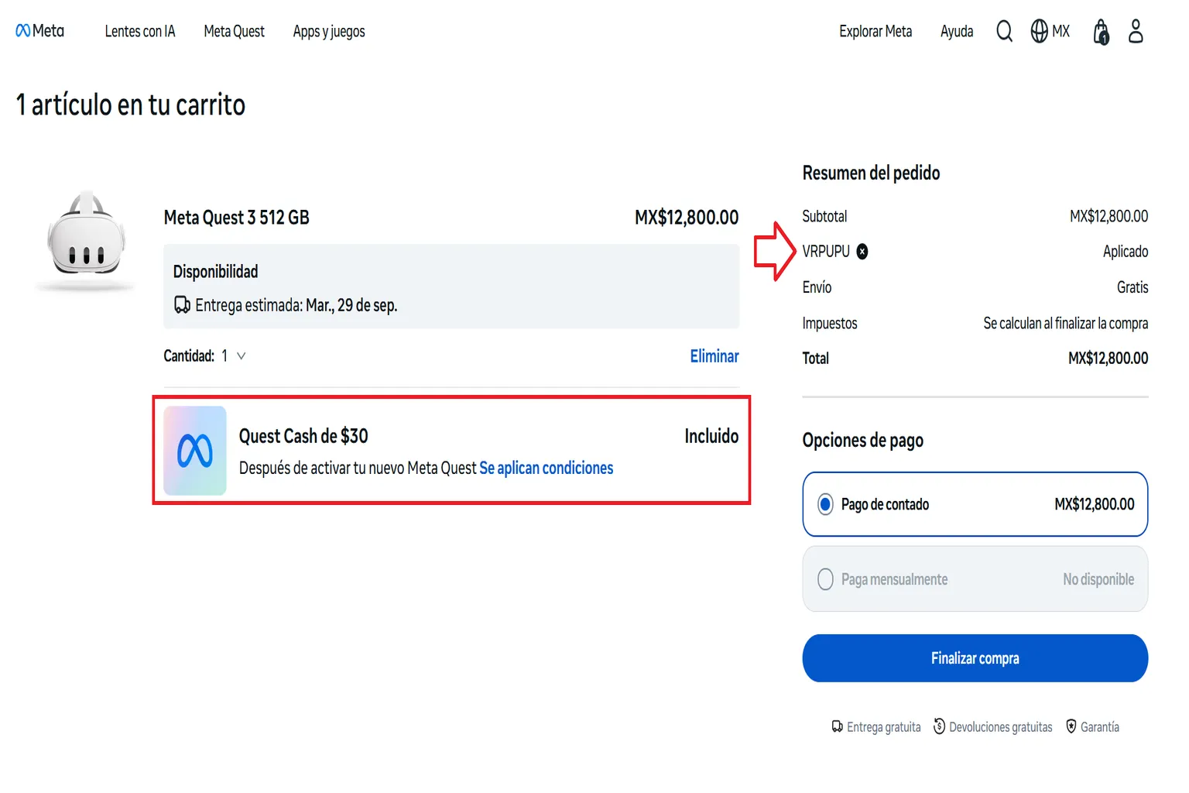Click the Se calculan al finalizar la compra text
This screenshot has height=793, width=1189.
coord(1065,323)
